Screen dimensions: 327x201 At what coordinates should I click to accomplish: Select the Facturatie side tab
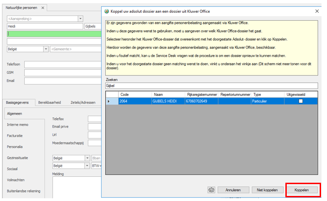tap(16, 136)
